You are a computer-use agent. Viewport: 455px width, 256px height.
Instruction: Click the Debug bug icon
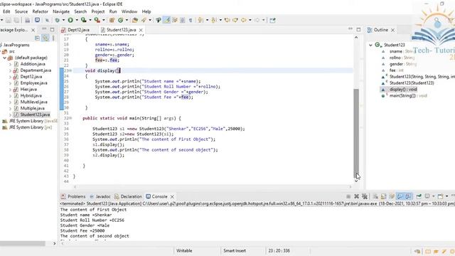point(57,20)
